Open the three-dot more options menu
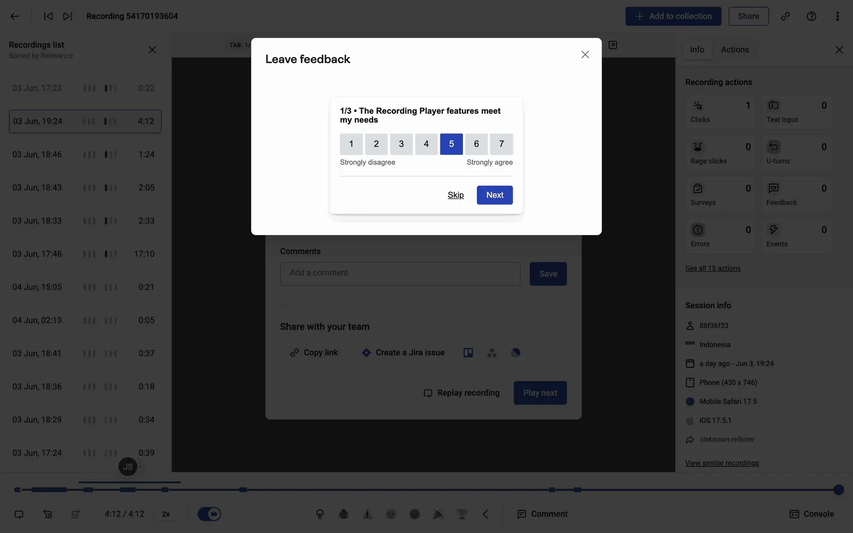The height and width of the screenshot is (533, 853). pos(837,16)
